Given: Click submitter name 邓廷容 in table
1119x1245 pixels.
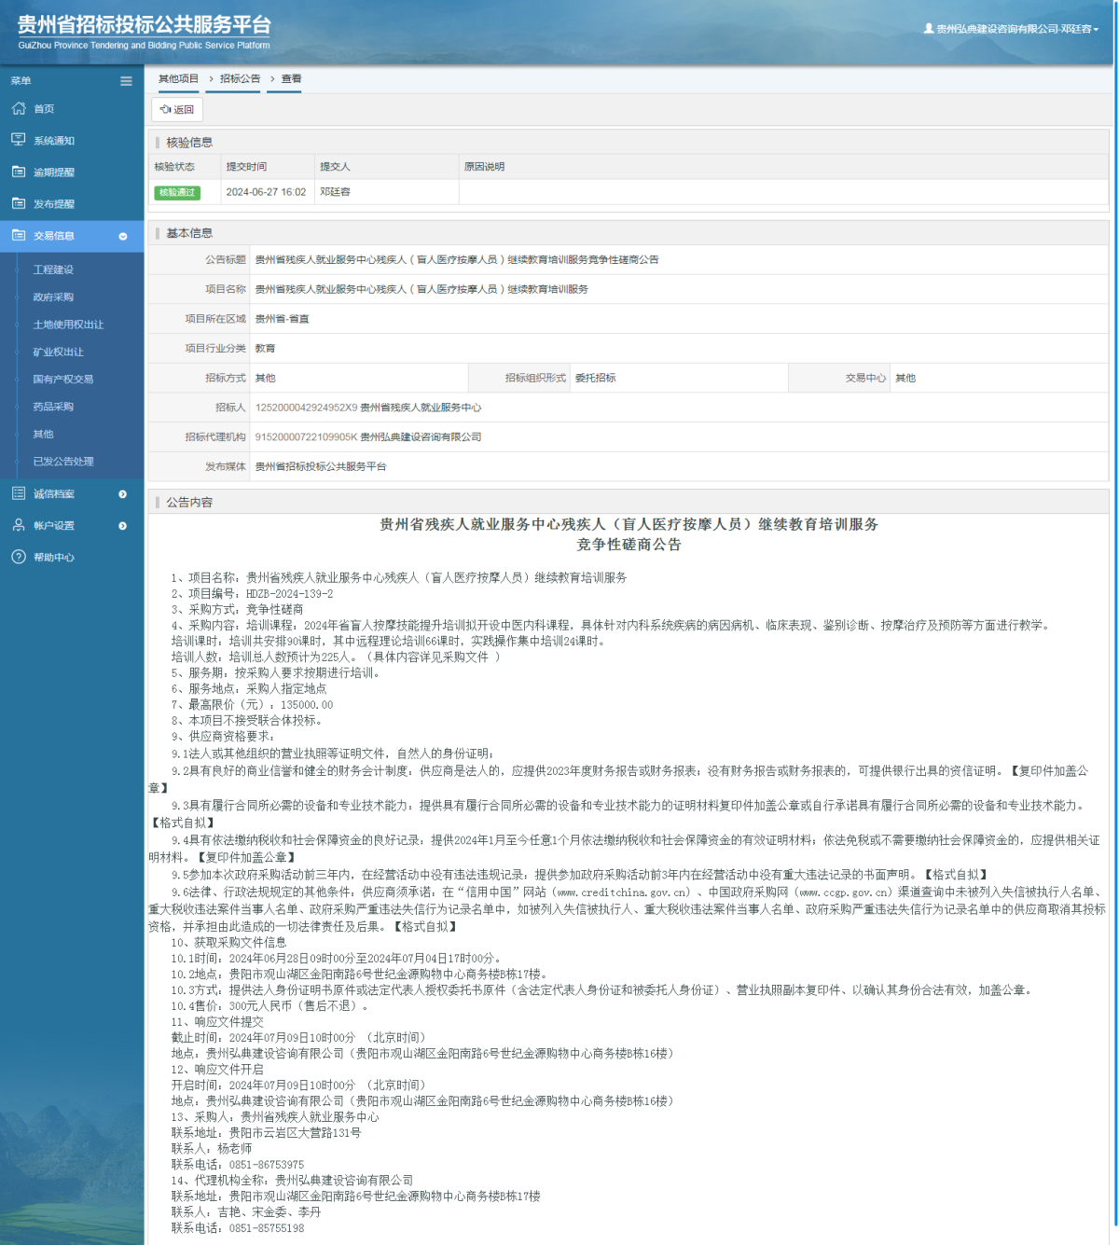Looking at the screenshot, I should (335, 192).
